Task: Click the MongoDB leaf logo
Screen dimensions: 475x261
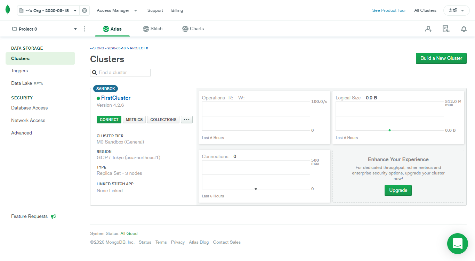Action: coord(8,10)
